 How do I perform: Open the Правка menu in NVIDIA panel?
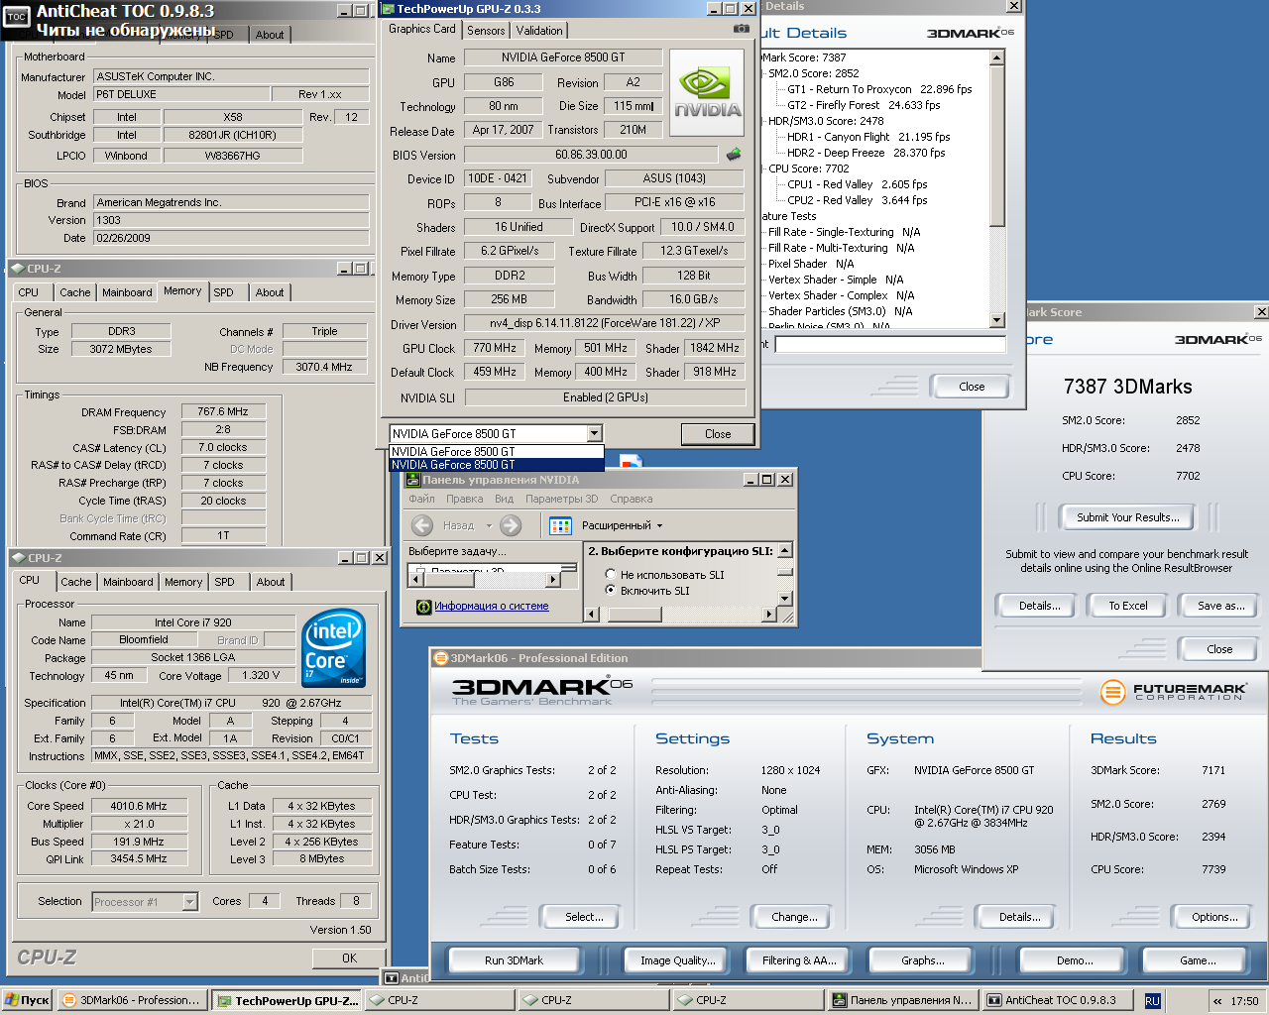coord(464,499)
